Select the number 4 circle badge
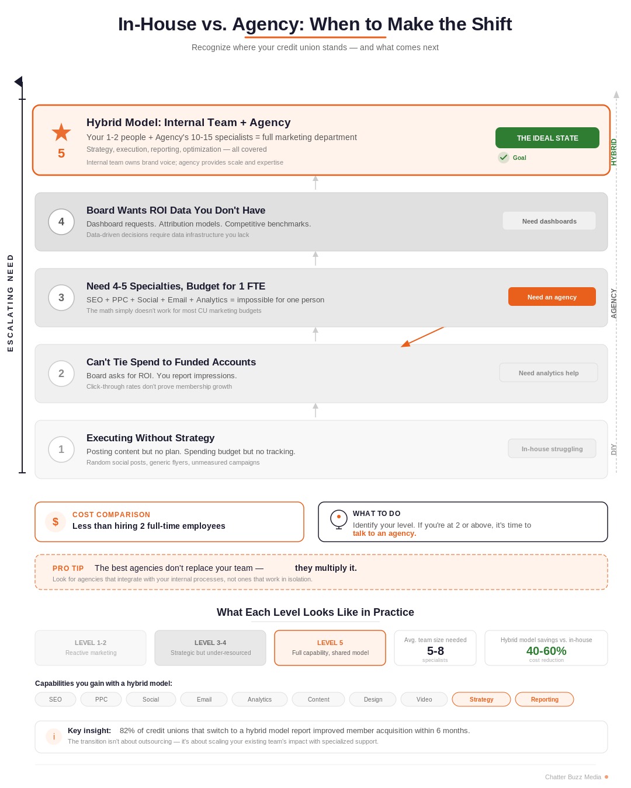 click(x=61, y=222)
